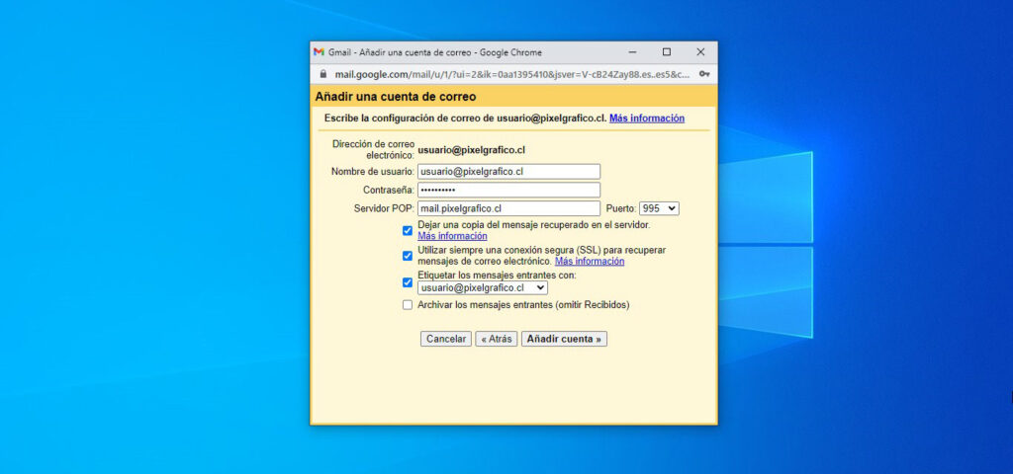1013x474 pixels.
Task: Open 'Más información' link in header line
Action: [x=646, y=118]
